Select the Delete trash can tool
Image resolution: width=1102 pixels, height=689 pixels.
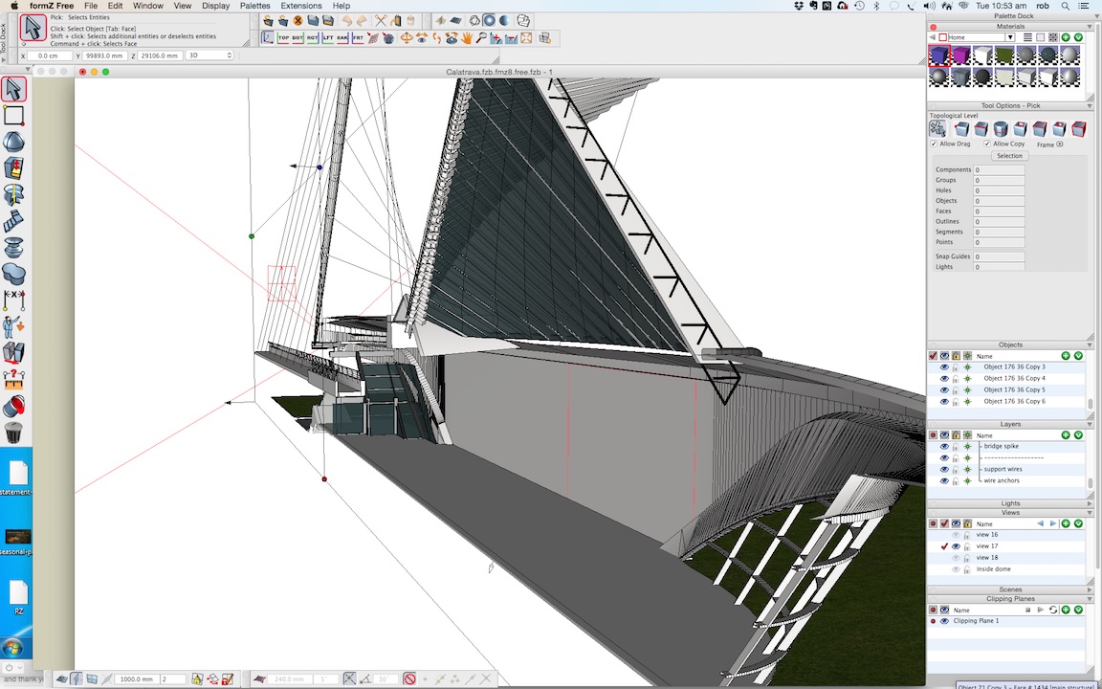[13, 433]
